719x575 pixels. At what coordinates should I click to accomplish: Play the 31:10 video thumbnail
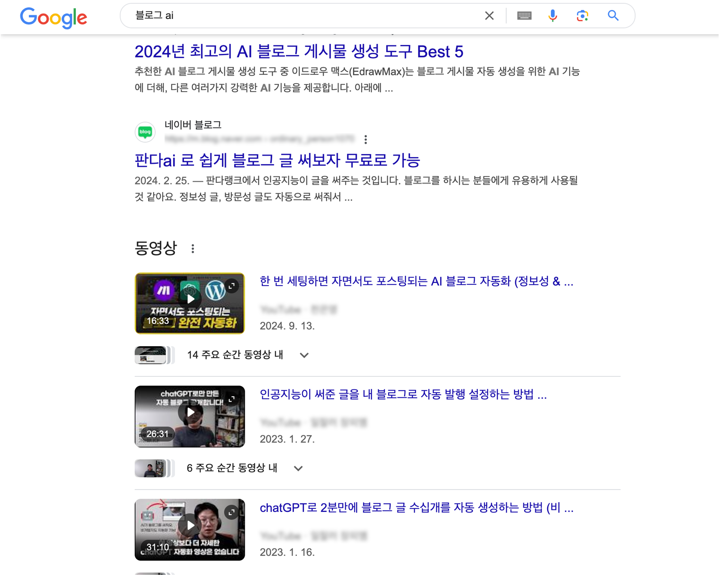190,529
